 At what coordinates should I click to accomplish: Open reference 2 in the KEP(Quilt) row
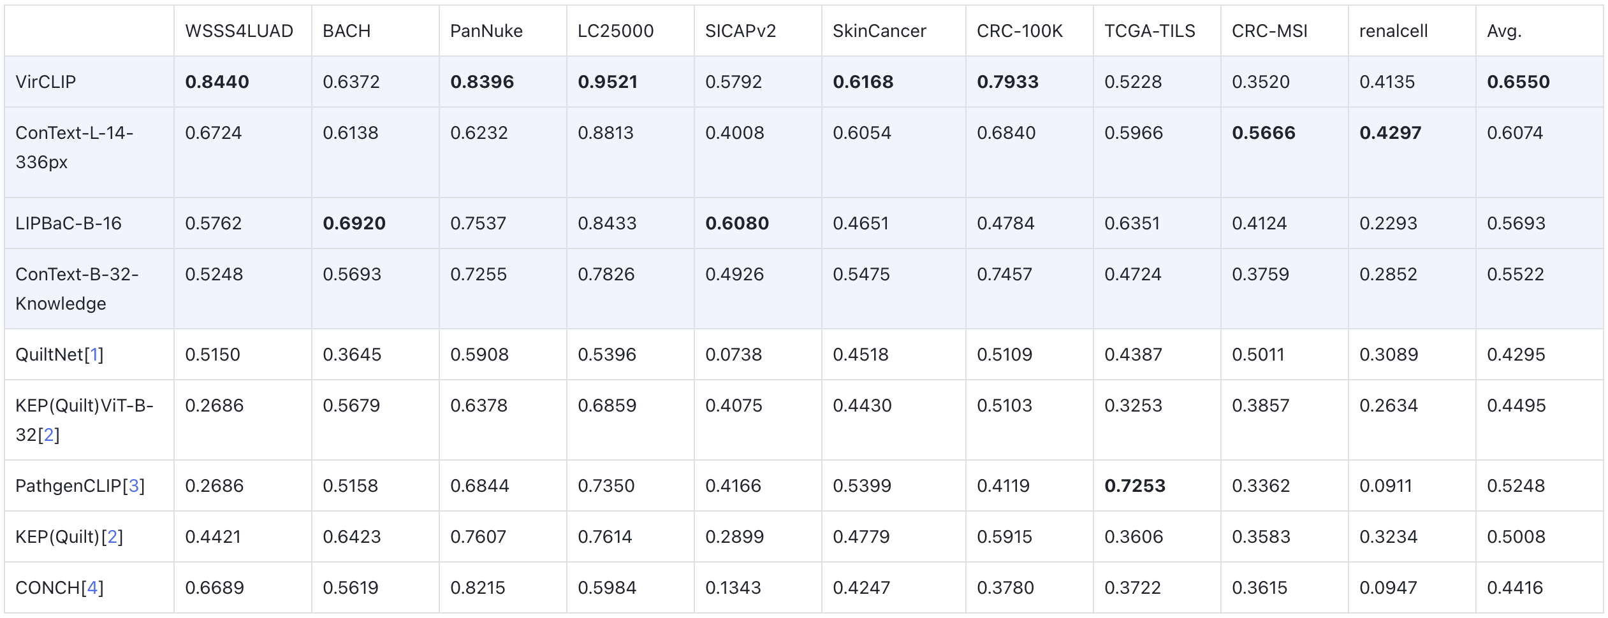click(112, 537)
